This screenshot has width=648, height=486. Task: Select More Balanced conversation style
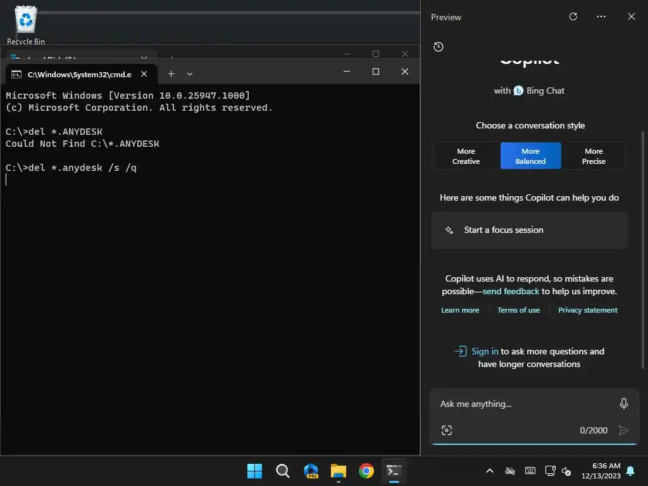coord(531,156)
